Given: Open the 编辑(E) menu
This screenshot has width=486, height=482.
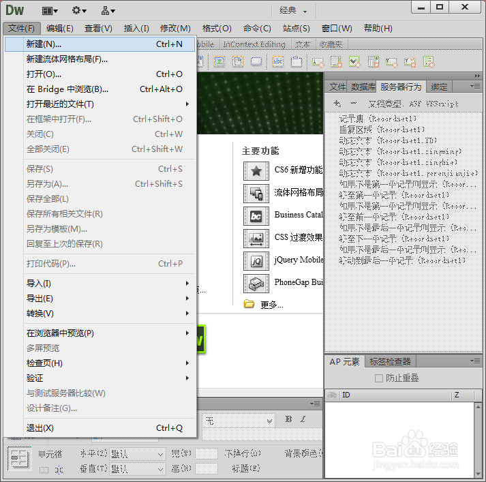Looking at the screenshot, I should 59,29.
